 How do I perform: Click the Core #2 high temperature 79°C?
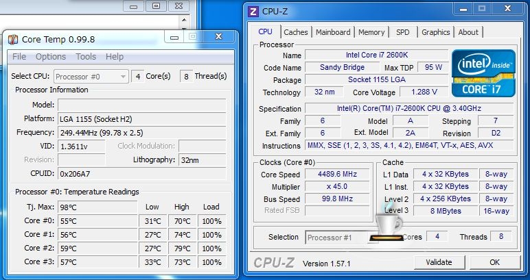pos(182,249)
